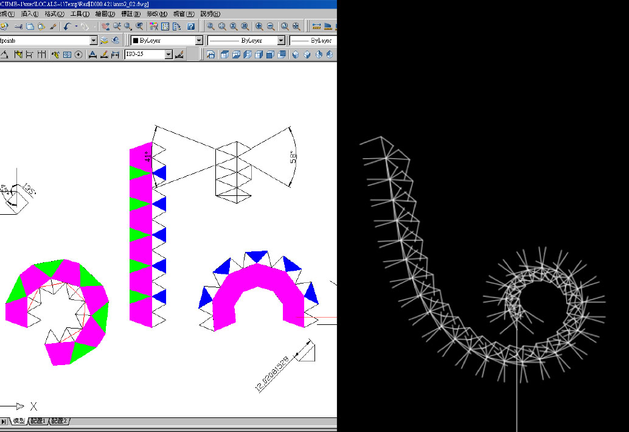Open the 工具(T) menu
This screenshot has width=629, height=432.
coord(80,13)
